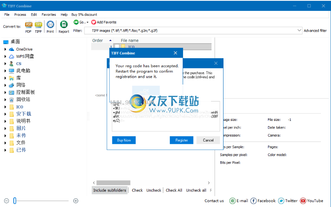Open the Twitter icon link

click(281, 201)
